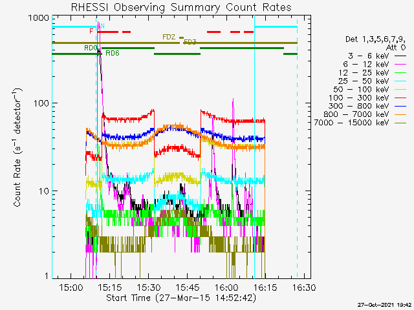Click the '16:30' time axis tick label

tap(304, 287)
